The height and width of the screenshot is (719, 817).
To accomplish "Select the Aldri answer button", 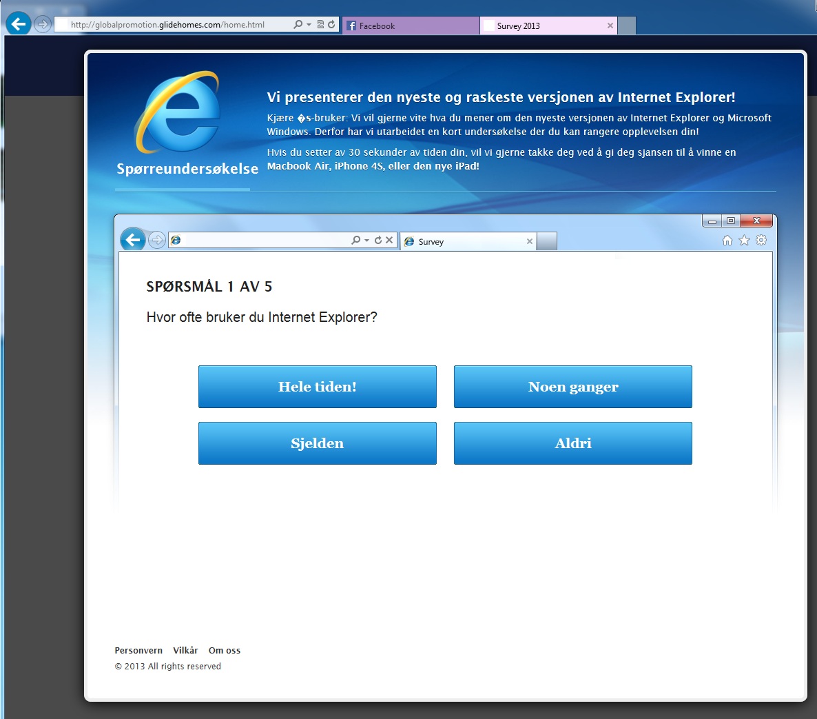I will click(x=573, y=443).
